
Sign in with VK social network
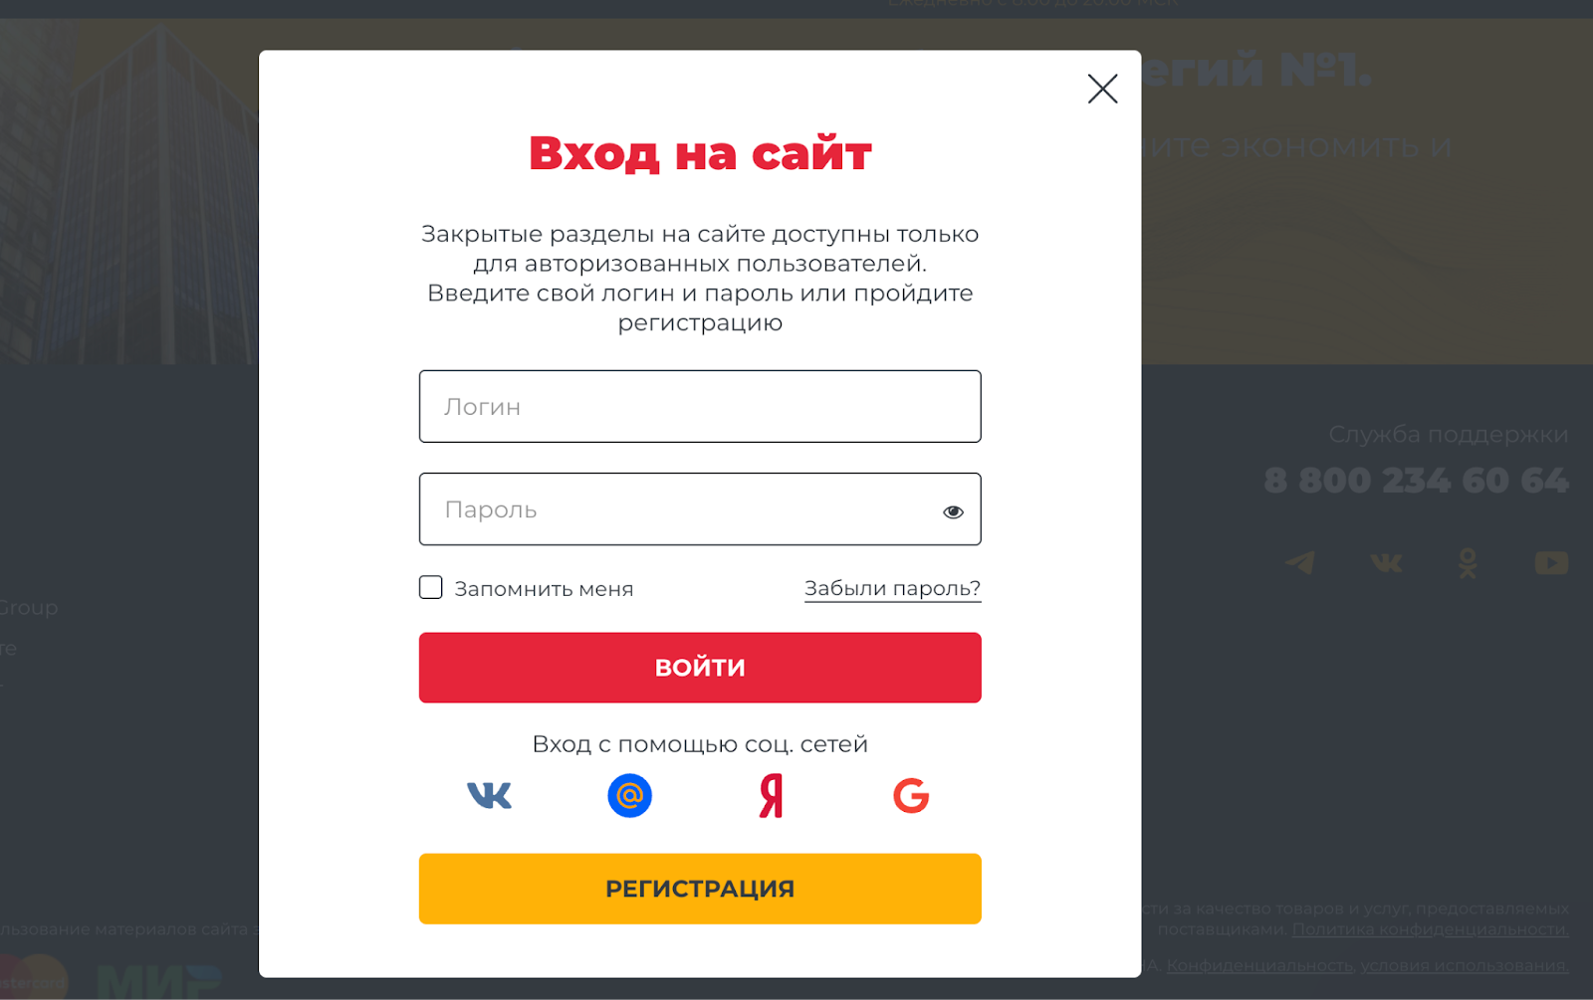point(490,795)
